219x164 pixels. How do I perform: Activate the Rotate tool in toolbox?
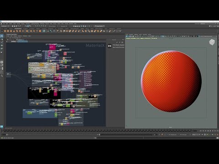[2, 49]
